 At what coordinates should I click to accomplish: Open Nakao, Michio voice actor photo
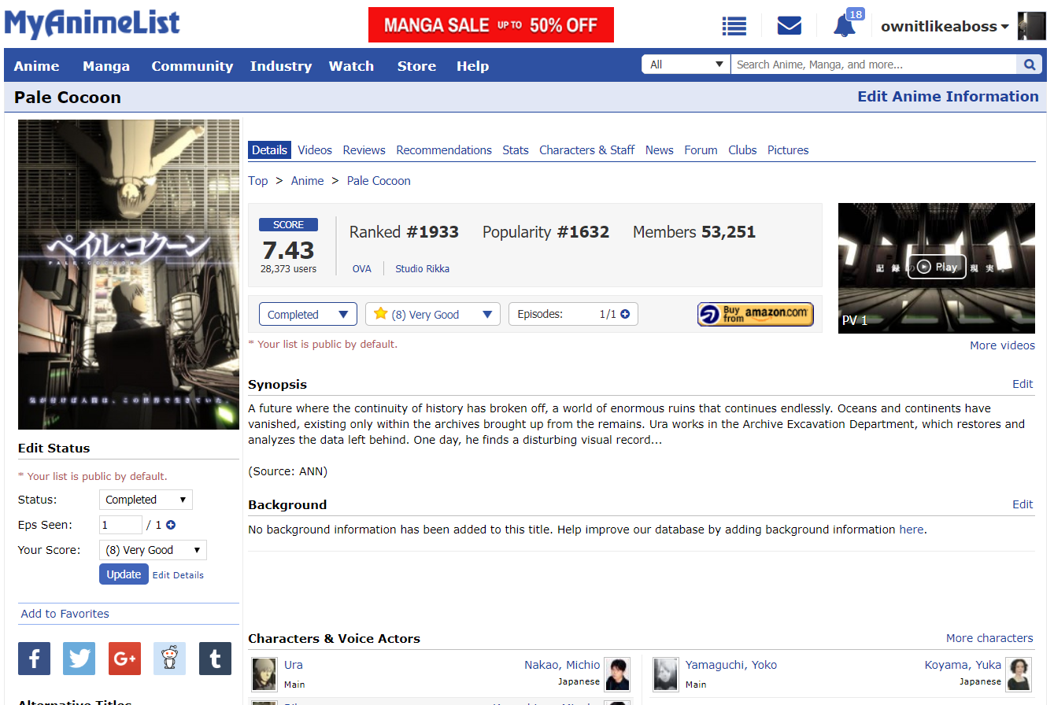click(x=618, y=674)
